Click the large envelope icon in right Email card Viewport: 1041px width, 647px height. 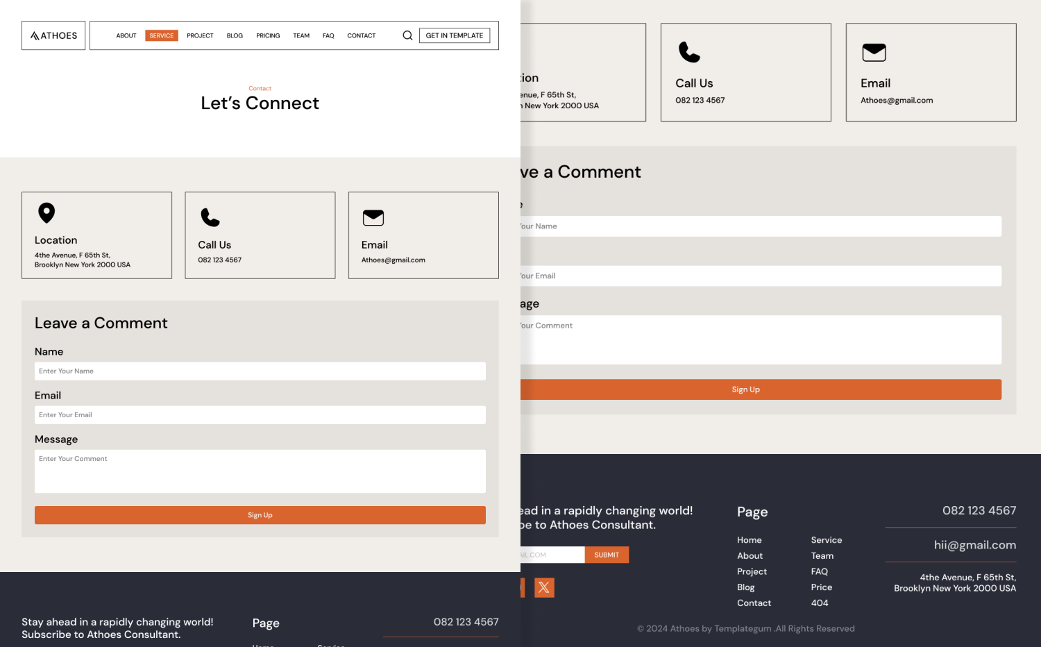pyautogui.click(x=874, y=52)
